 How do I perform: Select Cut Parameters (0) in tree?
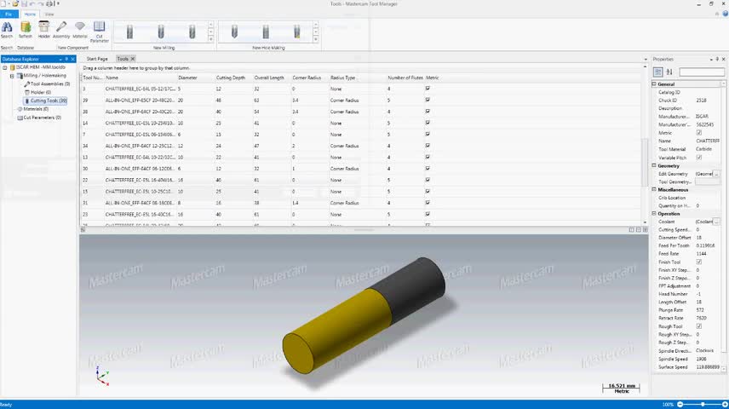[39, 118]
